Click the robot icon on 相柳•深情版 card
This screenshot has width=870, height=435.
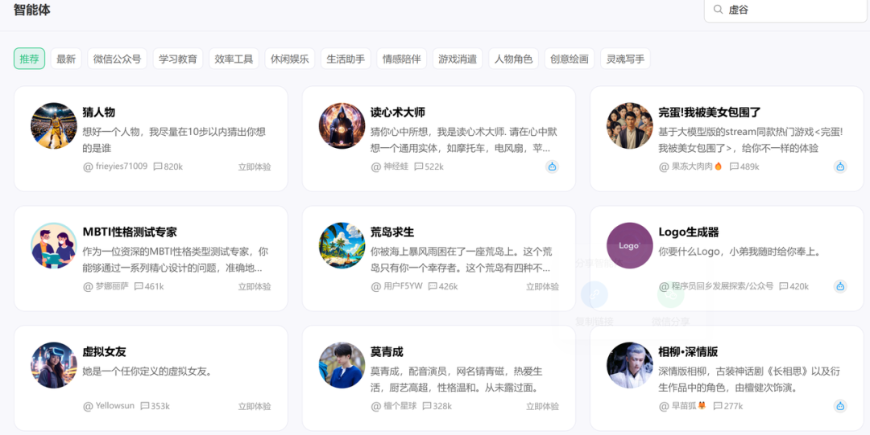click(840, 406)
